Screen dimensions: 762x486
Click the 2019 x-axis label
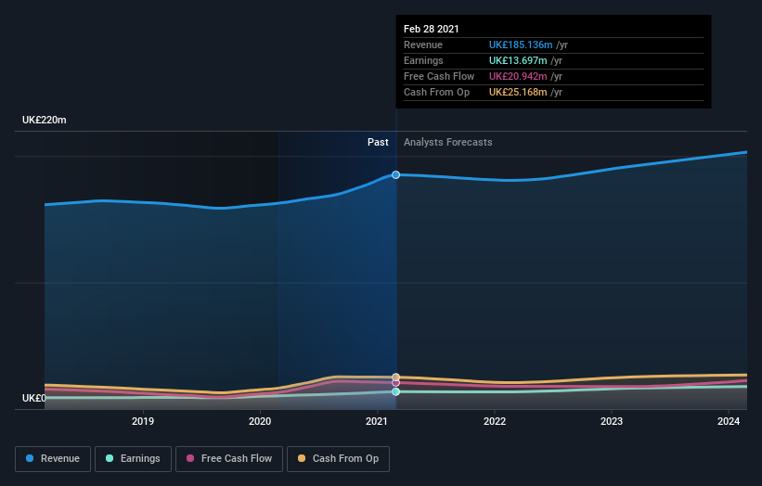click(143, 421)
